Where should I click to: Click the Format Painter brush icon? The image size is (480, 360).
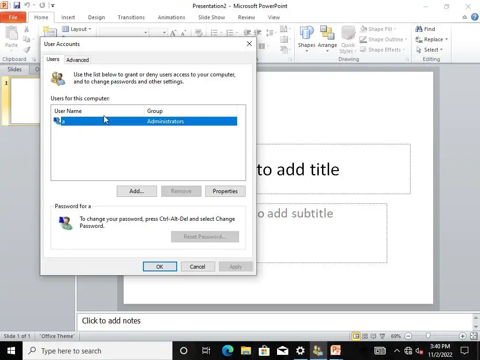(27, 50)
